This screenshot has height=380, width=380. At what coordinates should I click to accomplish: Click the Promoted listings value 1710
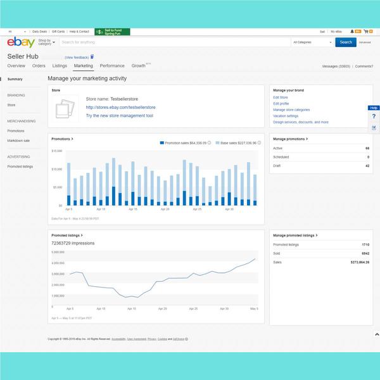[x=365, y=244]
